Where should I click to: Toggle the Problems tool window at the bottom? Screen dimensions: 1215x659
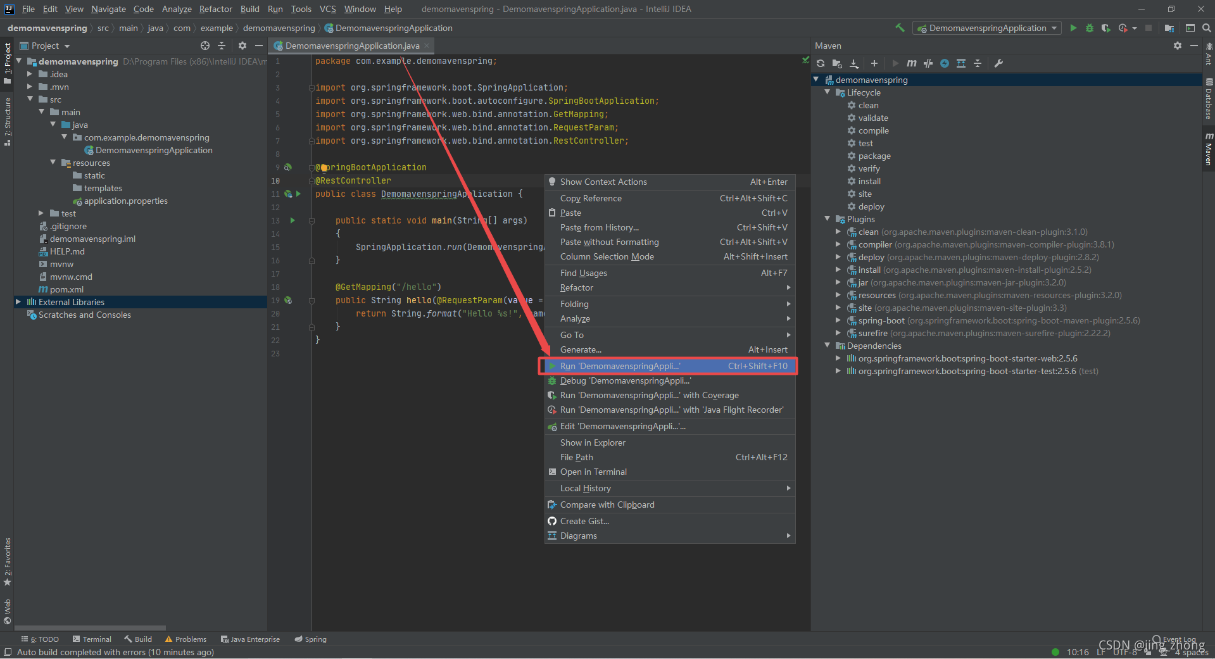point(186,639)
